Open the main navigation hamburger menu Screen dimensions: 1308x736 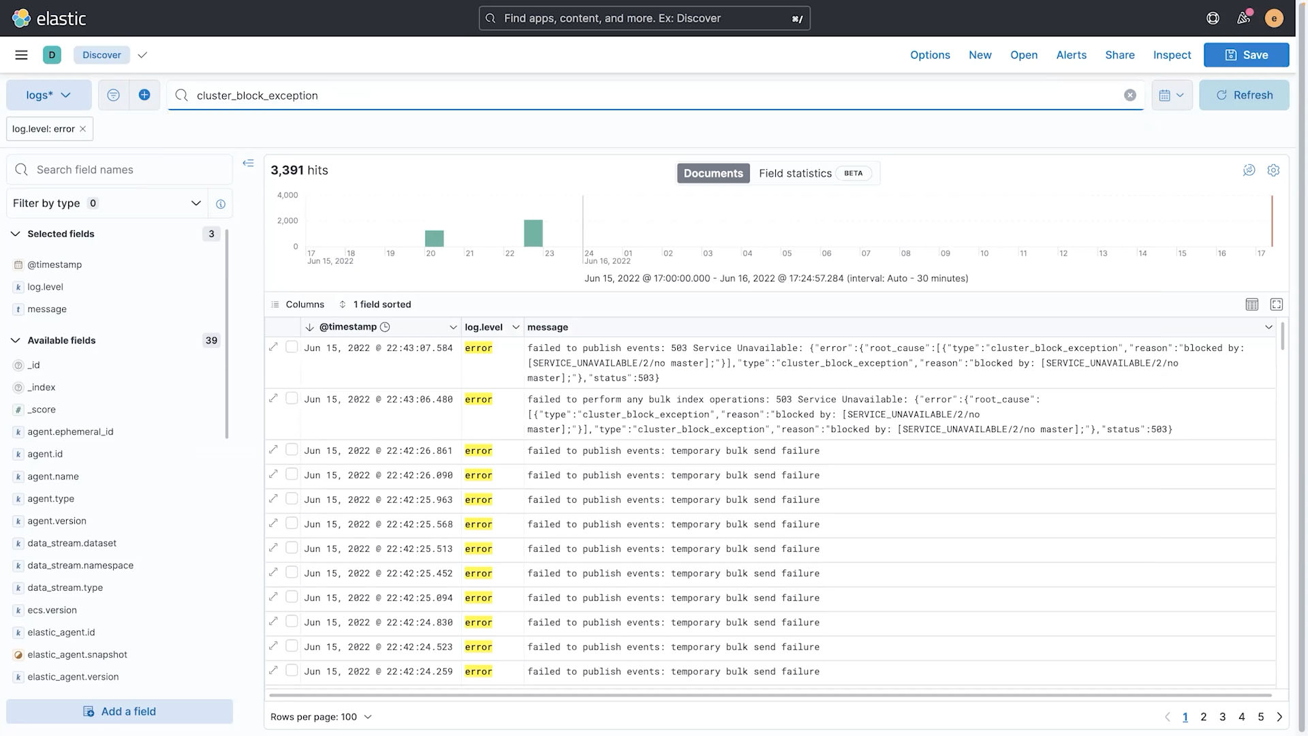click(21, 55)
